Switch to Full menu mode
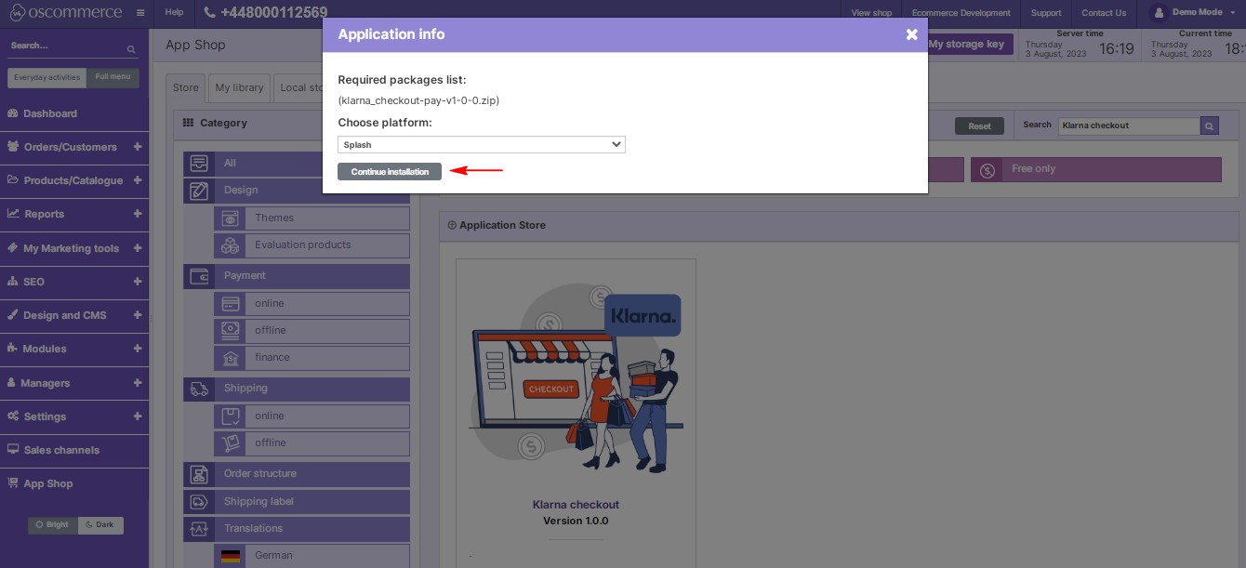The height and width of the screenshot is (568, 1246). coord(113,77)
